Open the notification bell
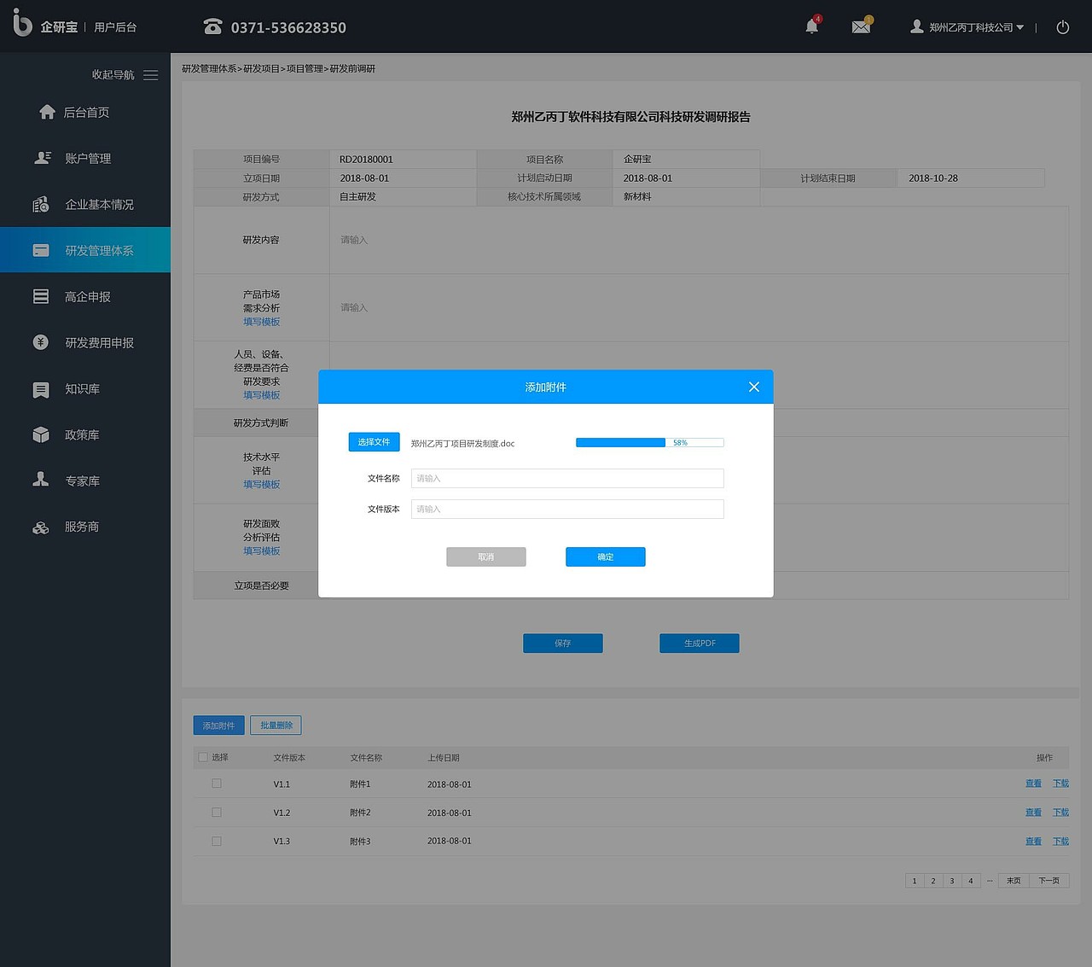This screenshot has width=1092, height=967. pos(812,26)
